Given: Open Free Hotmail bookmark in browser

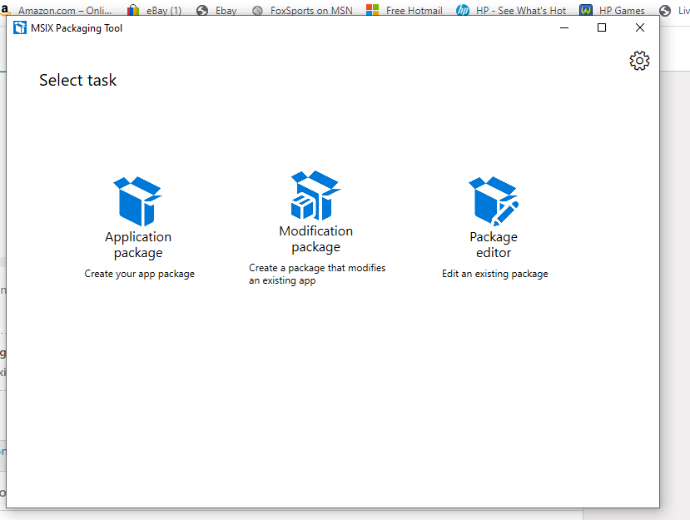Looking at the screenshot, I should click(405, 10).
